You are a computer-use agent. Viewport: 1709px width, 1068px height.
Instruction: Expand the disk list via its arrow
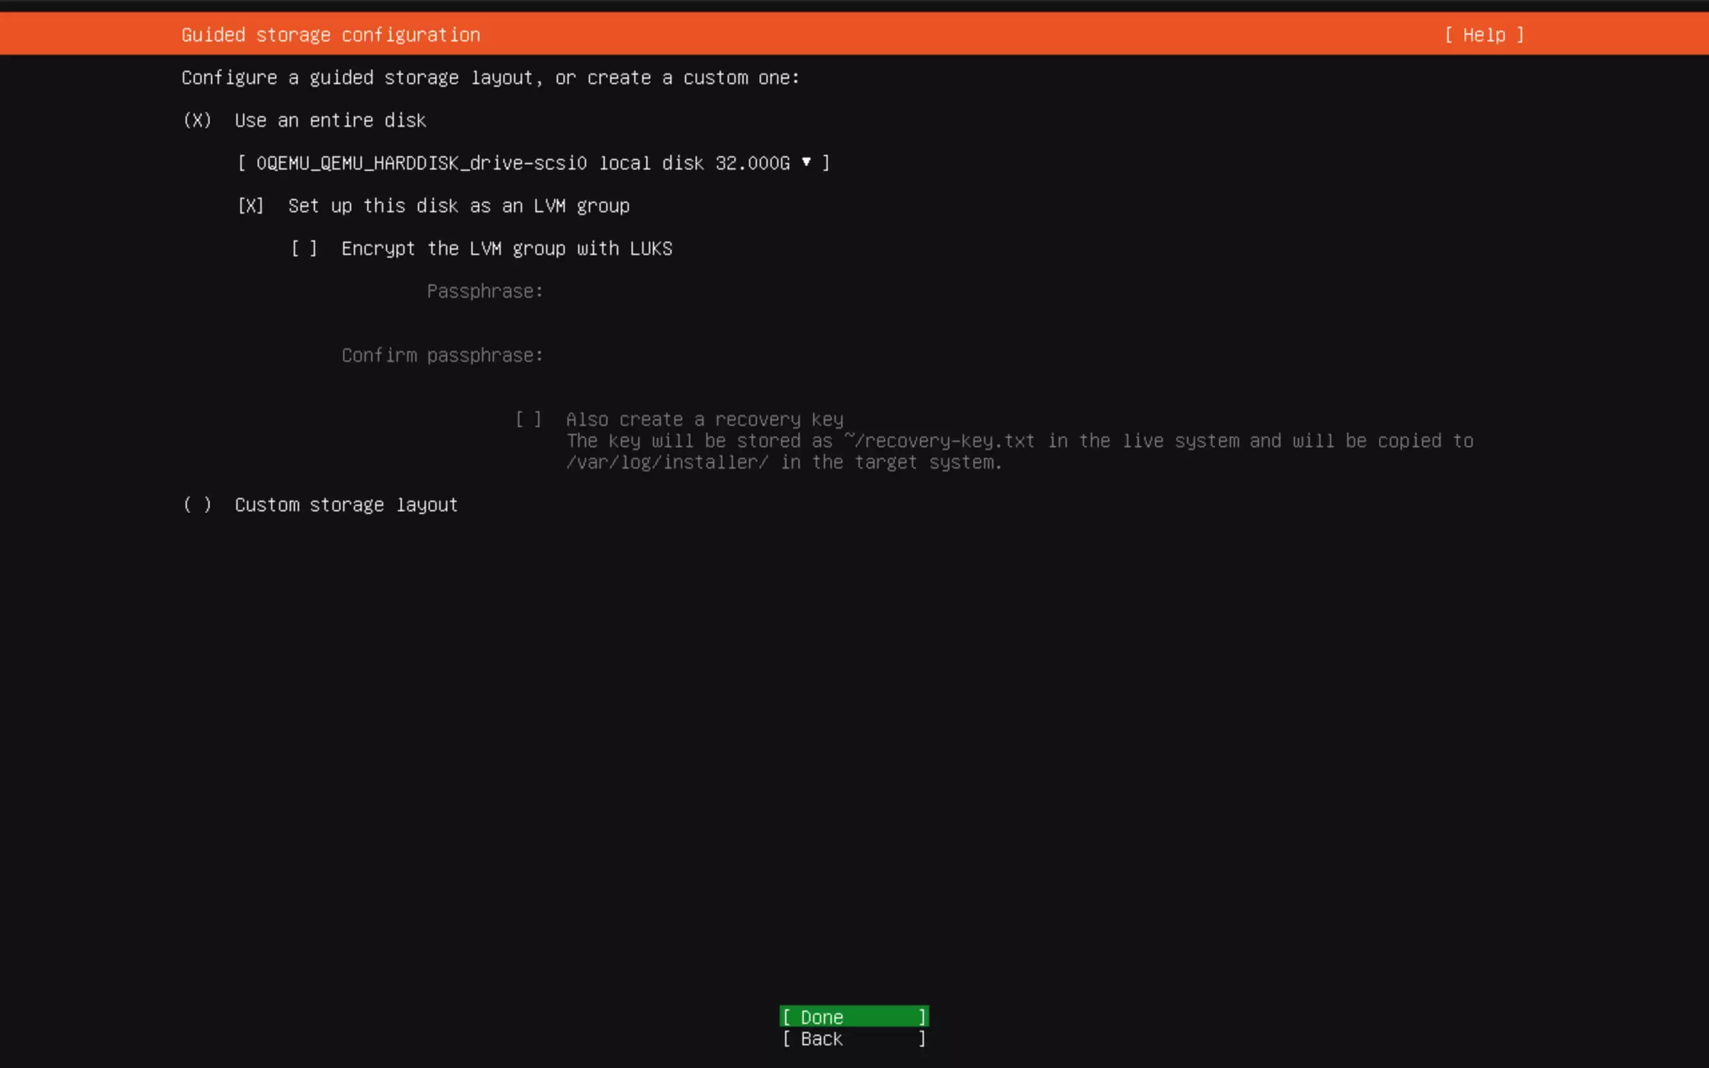coord(806,162)
